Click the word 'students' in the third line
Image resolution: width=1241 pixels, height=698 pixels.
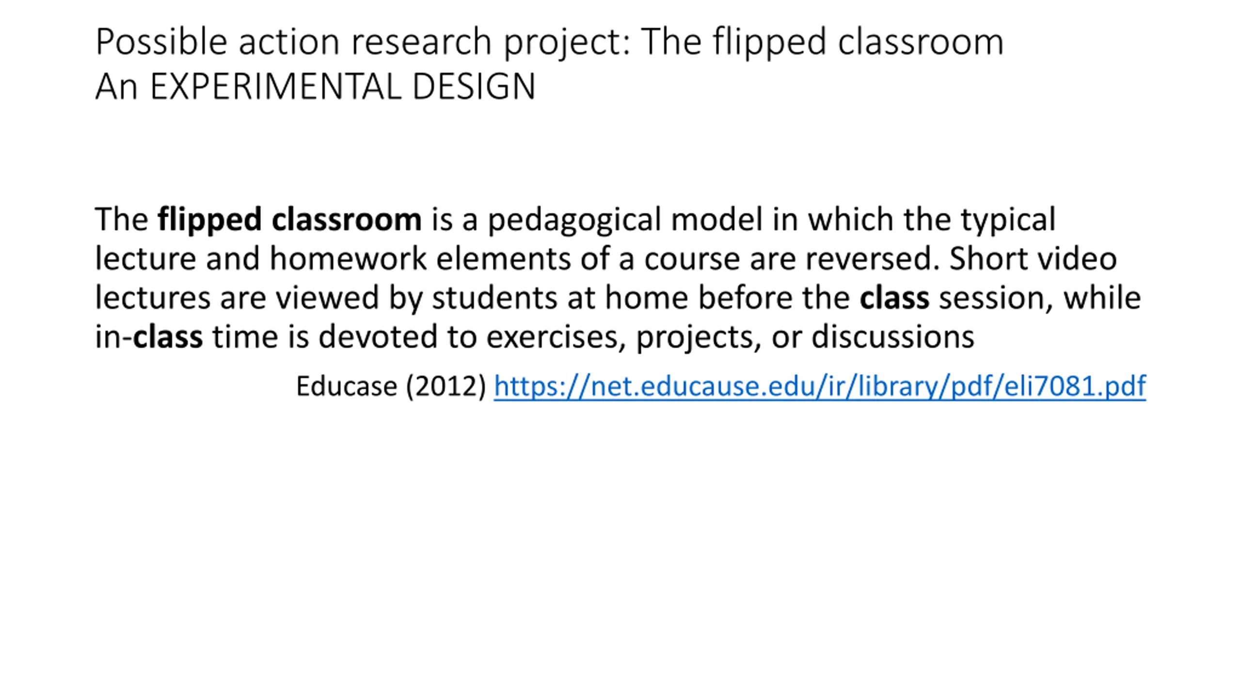[x=494, y=298]
